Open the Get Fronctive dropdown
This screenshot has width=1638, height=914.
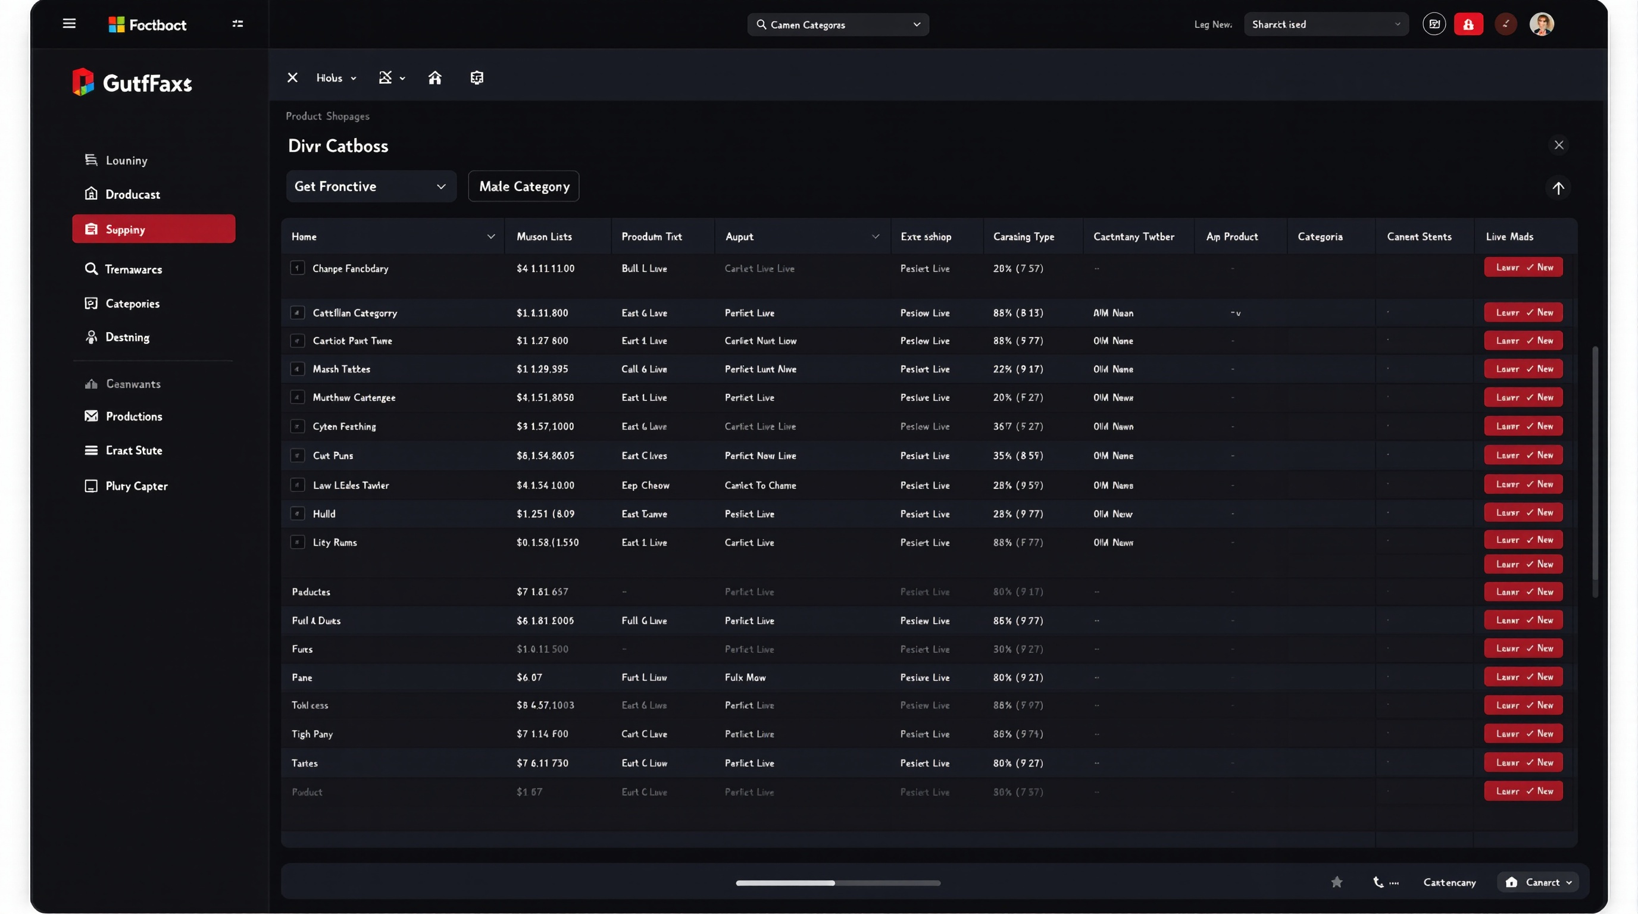[371, 186]
